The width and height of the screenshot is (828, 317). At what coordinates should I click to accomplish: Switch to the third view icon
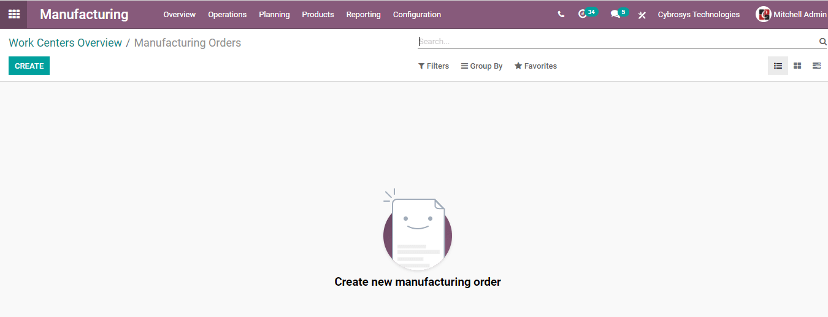(816, 66)
